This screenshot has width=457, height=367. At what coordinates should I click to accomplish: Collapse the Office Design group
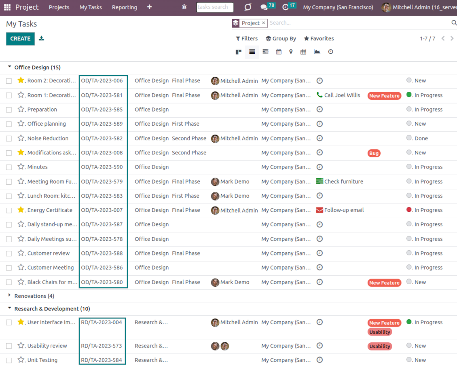(10, 67)
